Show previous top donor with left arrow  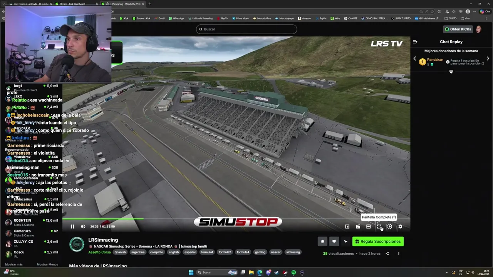click(x=415, y=59)
